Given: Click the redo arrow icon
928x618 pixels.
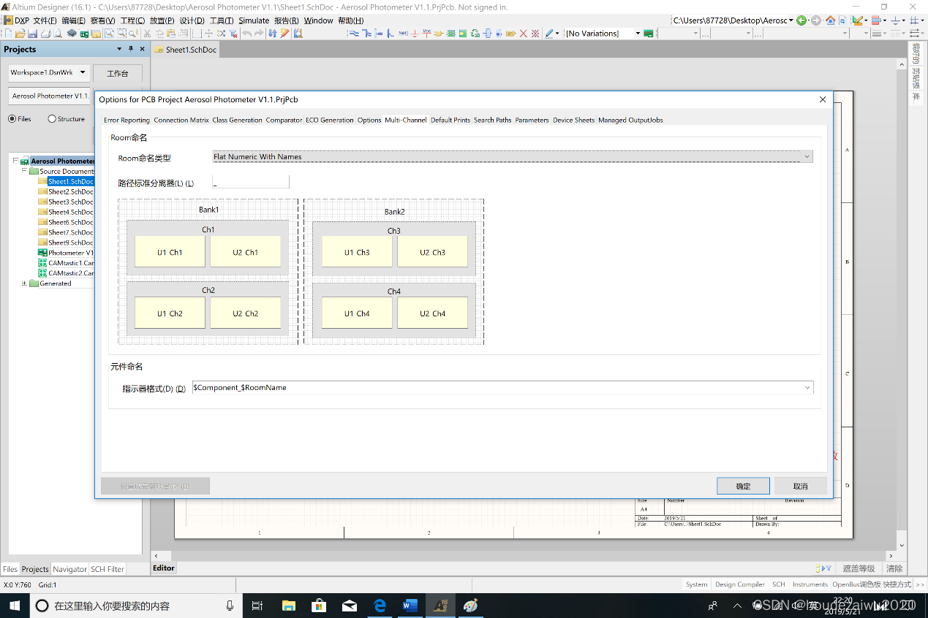Looking at the screenshot, I should coord(259,34).
